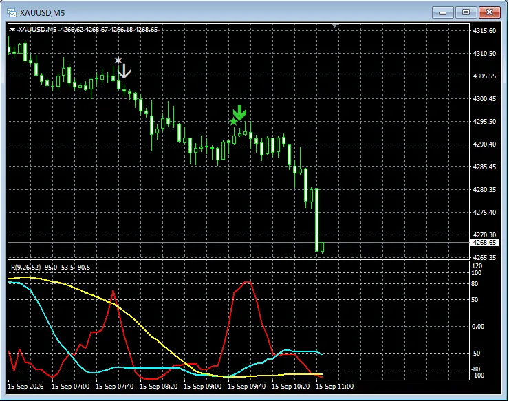Click the green star marker
Image resolution: width=509 pixels, height=401 pixels.
233,122
